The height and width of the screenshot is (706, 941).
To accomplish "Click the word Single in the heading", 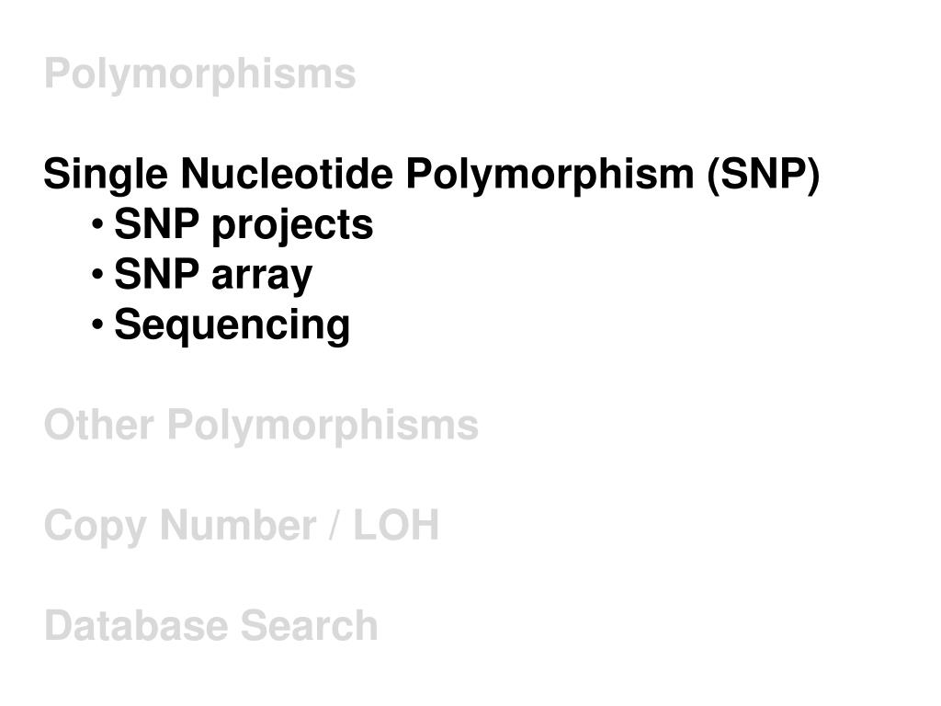I will 106,176.
